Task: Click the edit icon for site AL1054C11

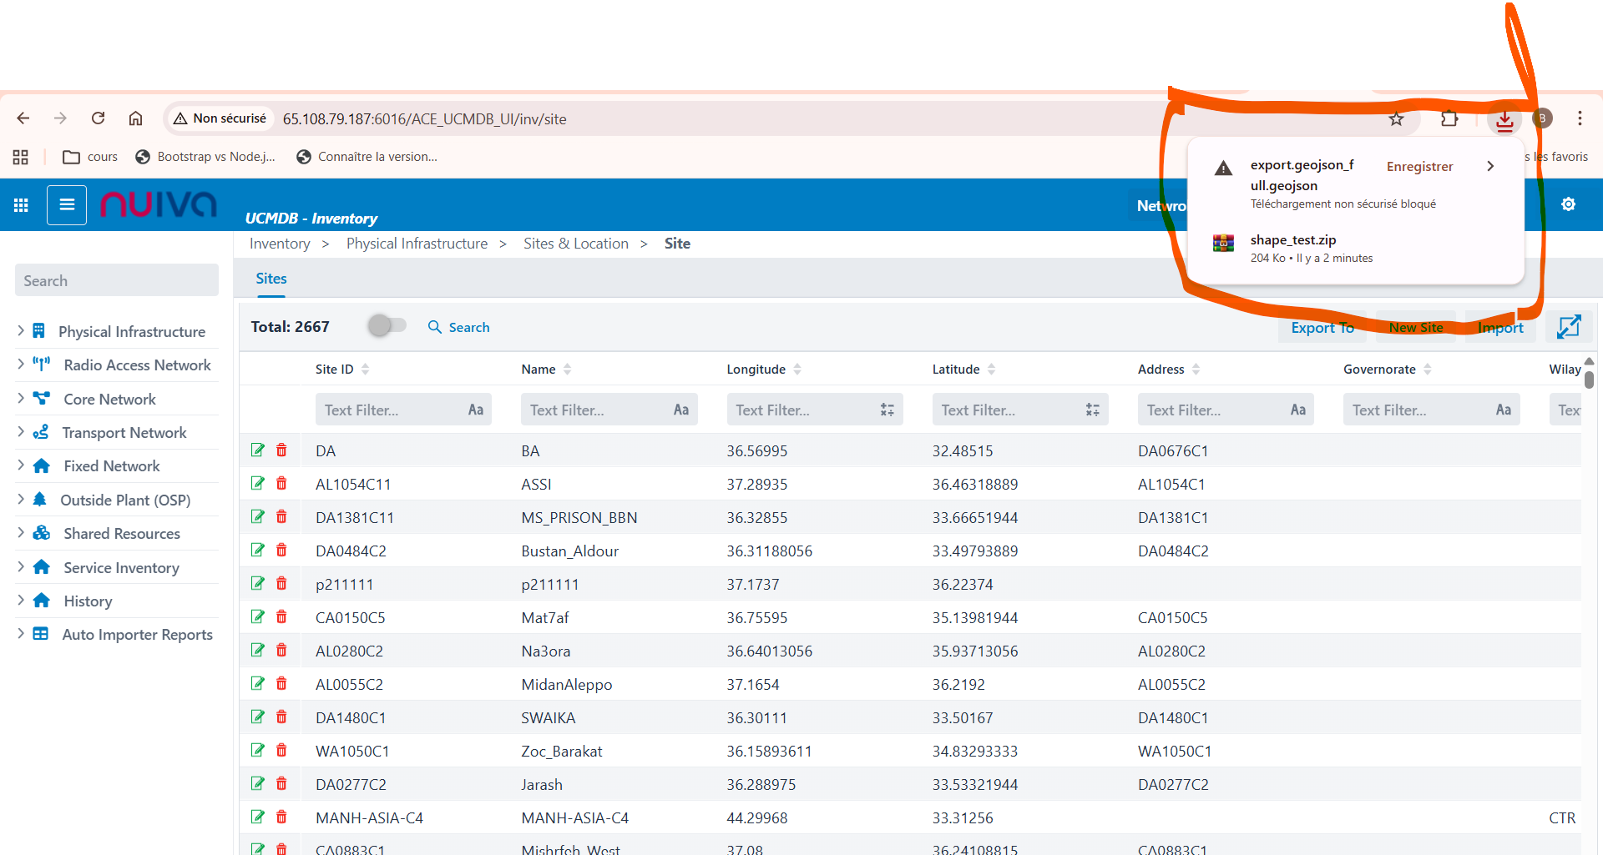Action: pos(258,484)
